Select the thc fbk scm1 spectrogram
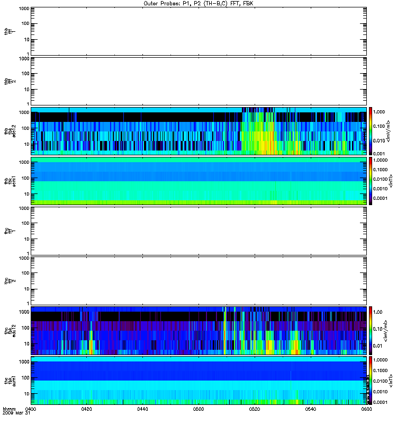This screenshot has height=424, width=397. tap(199, 381)
